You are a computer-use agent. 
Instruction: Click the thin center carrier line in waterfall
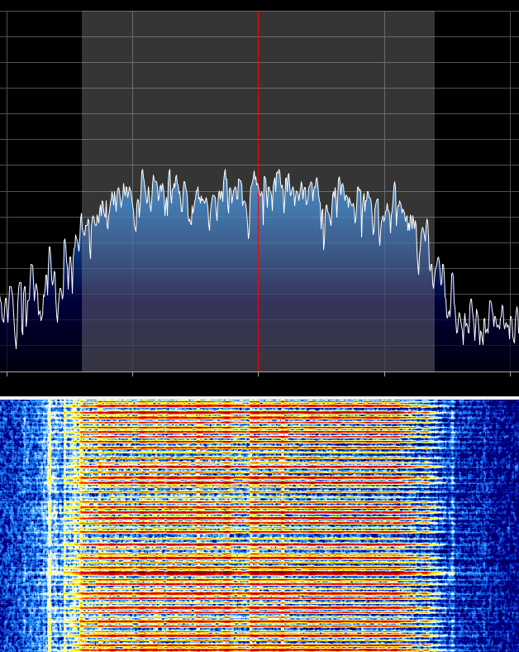click(x=250, y=530)
